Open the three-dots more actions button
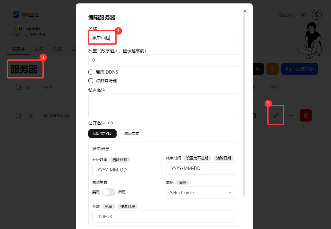331x229 pixels. pyautogui.click(x=291, y=115)
